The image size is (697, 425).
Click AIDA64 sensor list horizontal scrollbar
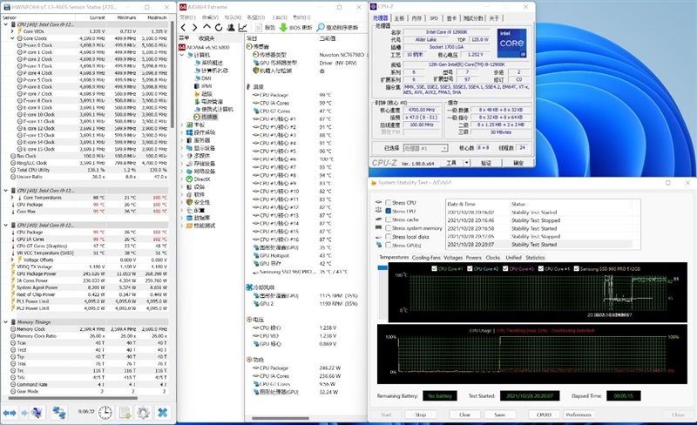coord(280,418)
